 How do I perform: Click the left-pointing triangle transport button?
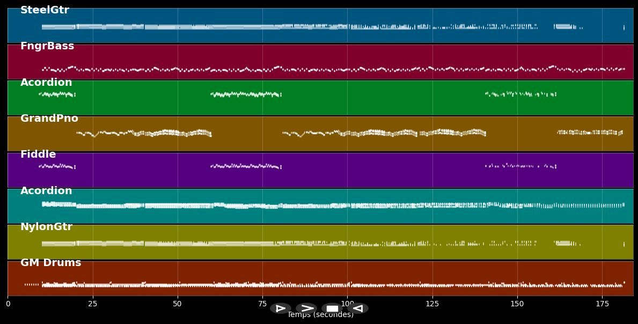click(358, 308)
